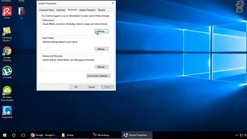Switch to Hardware tab

pyautogui.click(x=61, y=10)
